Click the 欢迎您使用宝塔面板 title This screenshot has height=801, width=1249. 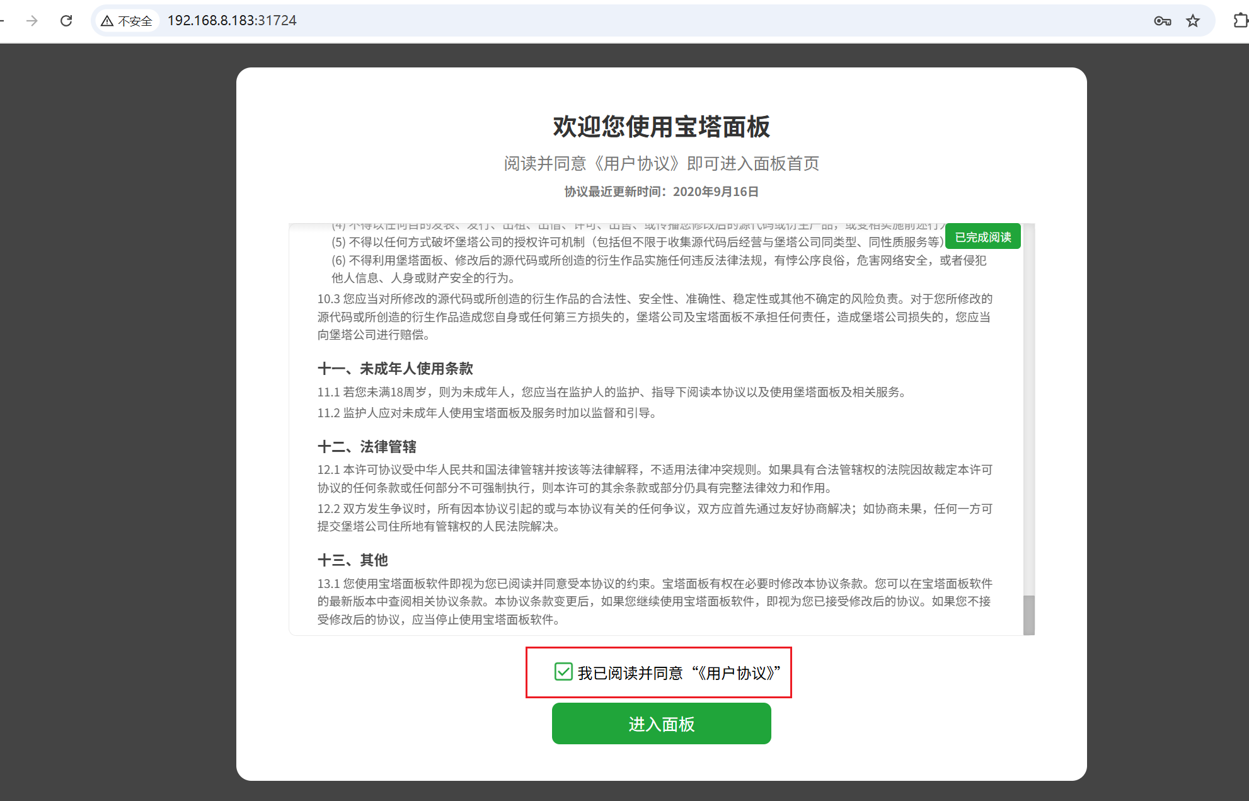661,127
